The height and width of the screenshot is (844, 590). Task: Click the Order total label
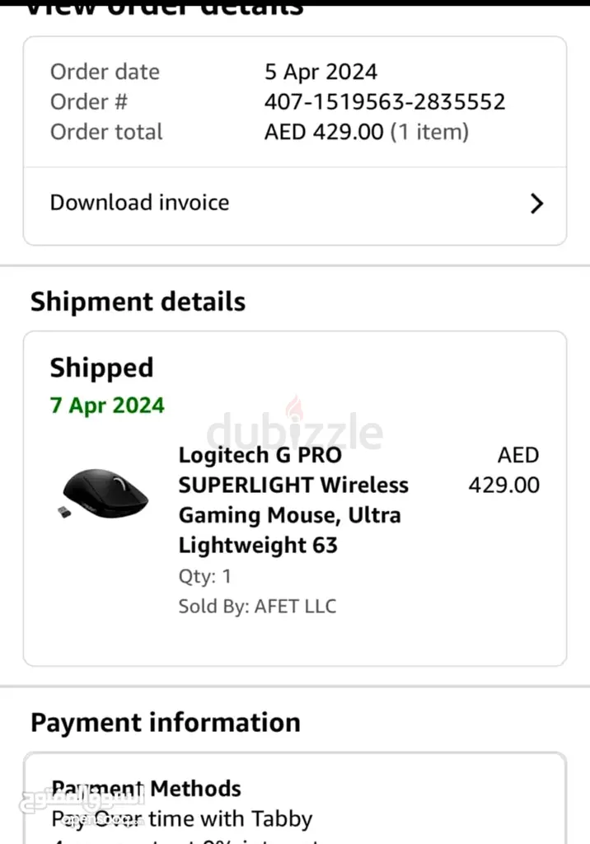(106, 132)
